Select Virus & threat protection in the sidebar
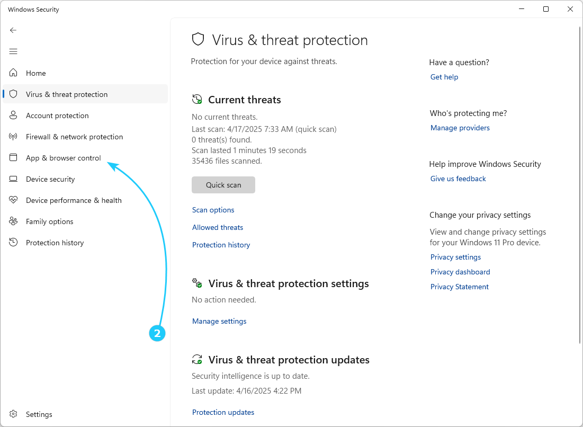 (67, 94)
